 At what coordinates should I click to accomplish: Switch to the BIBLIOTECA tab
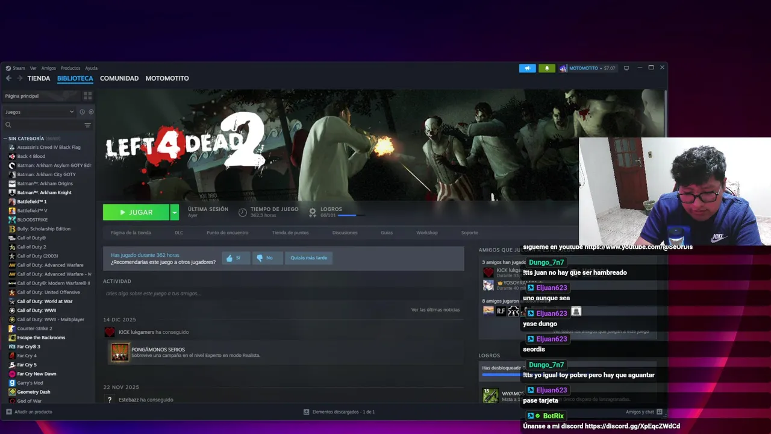(75, 78)
